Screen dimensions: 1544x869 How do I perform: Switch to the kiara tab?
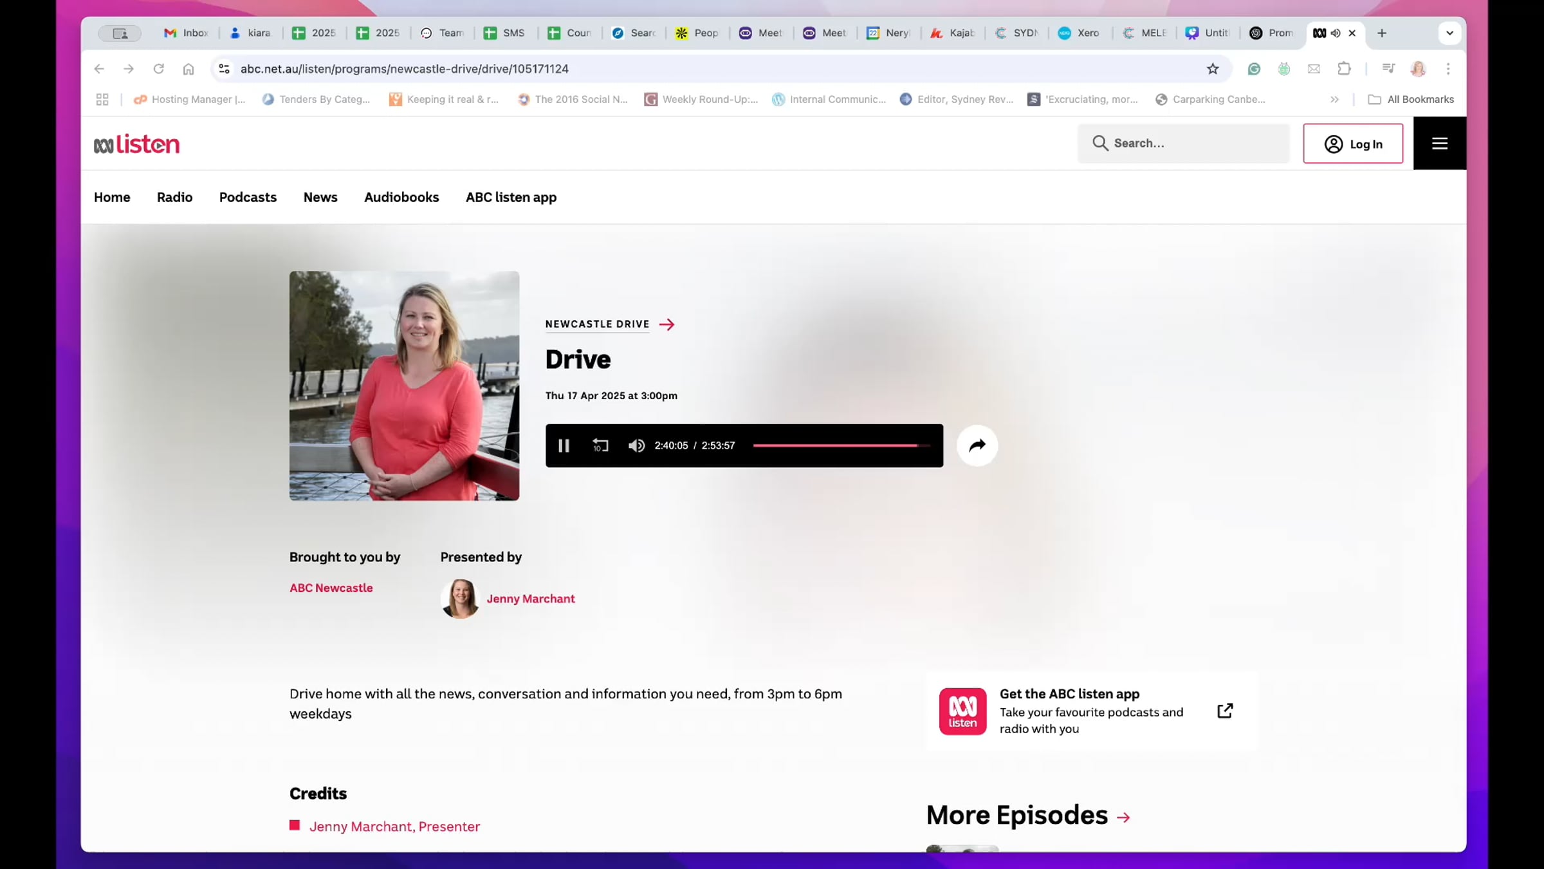point(252,33)
